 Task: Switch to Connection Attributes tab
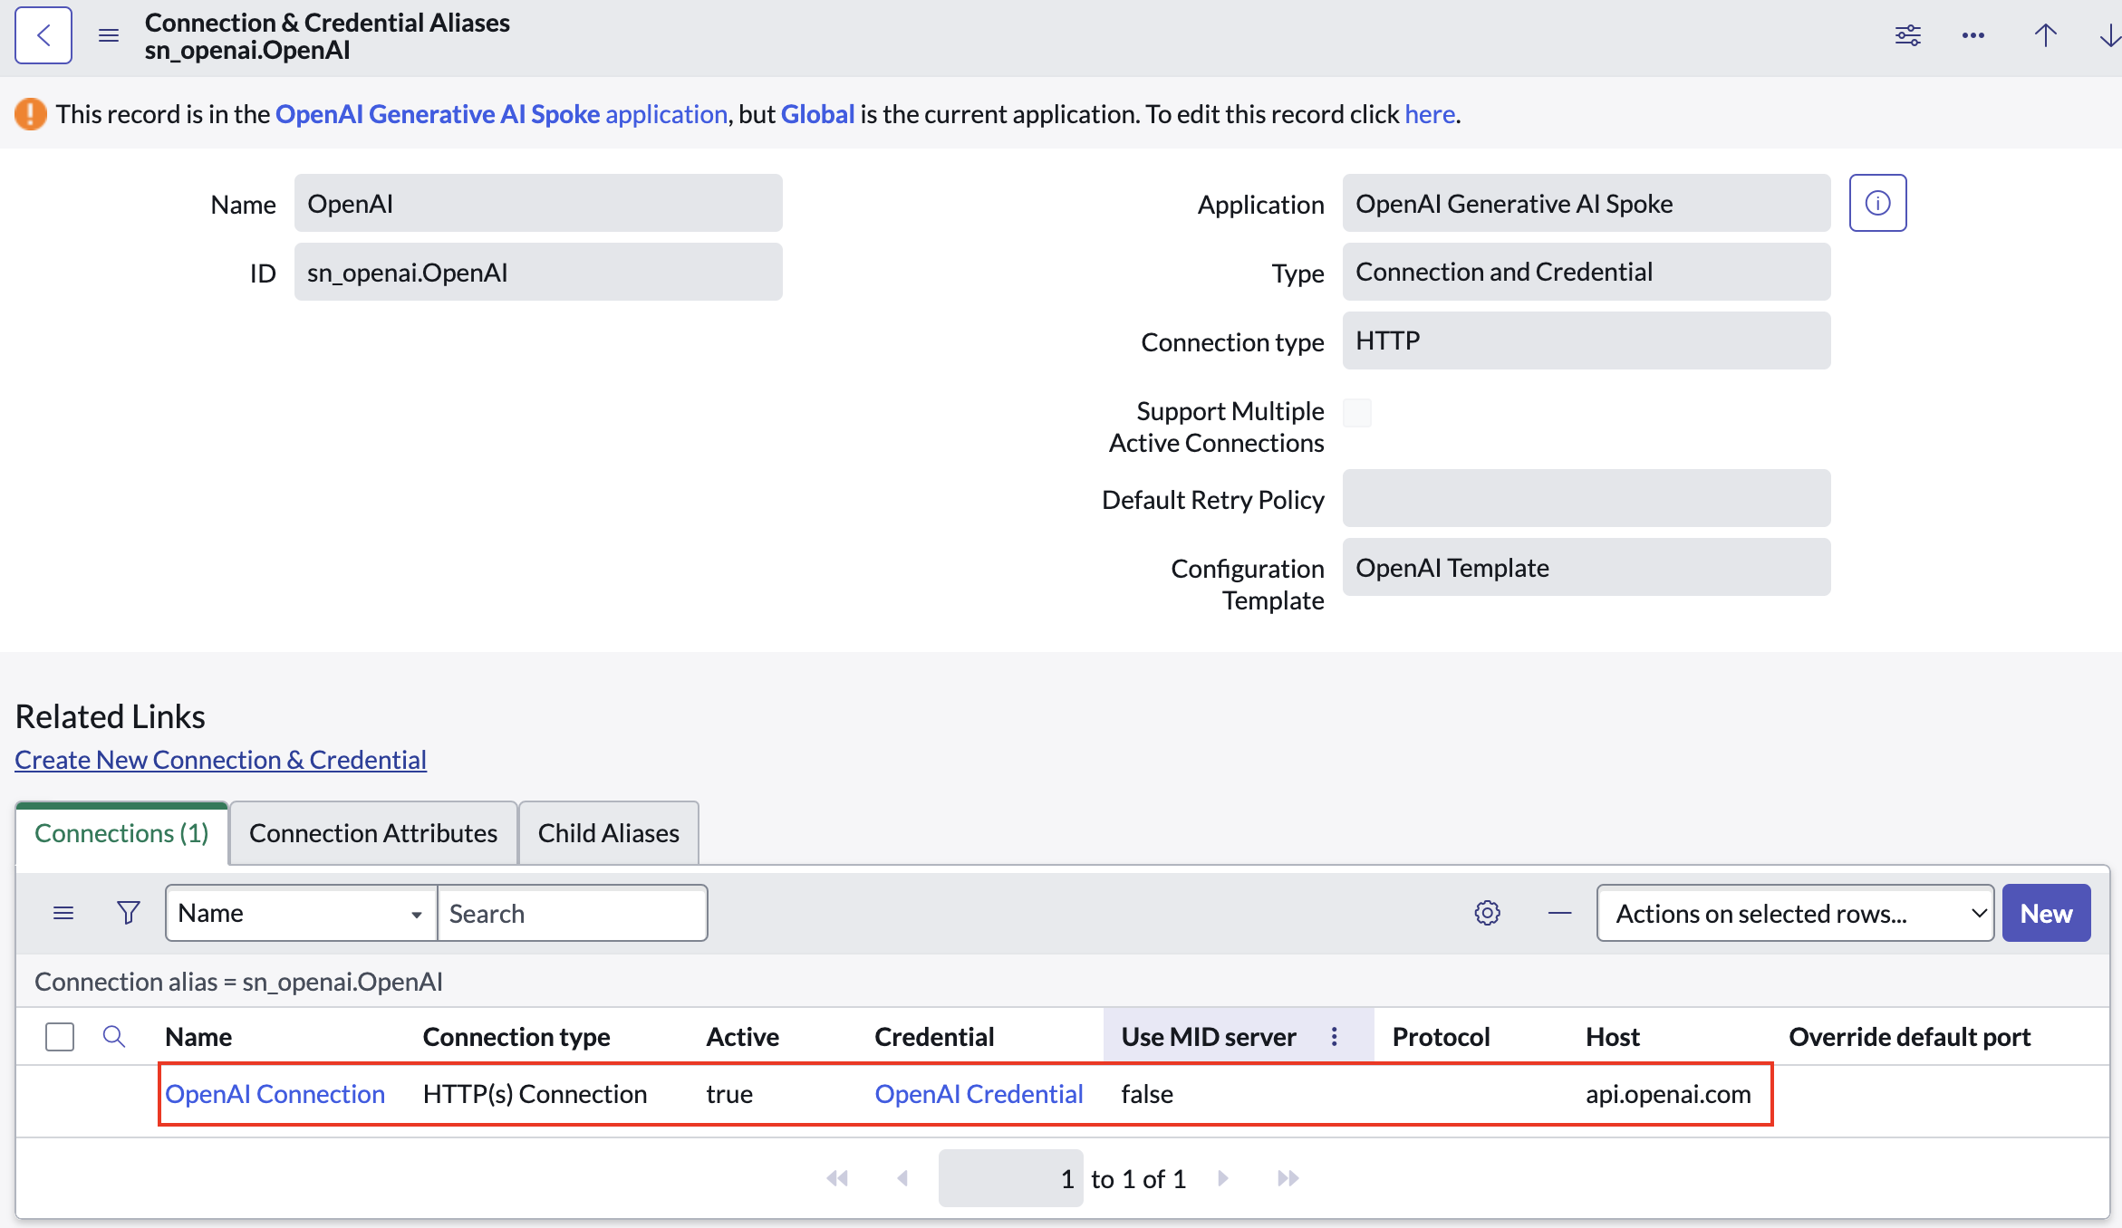click(373, 833)
